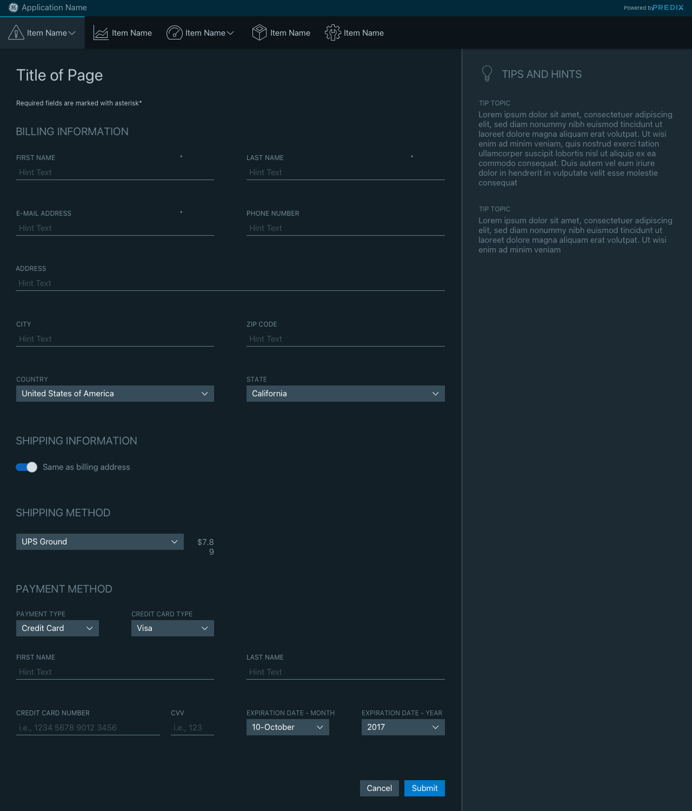The height and width of the screenshot is (811, 692).
Task: Click the gear wrench settings icon
Action: click(x=332, y=33)
